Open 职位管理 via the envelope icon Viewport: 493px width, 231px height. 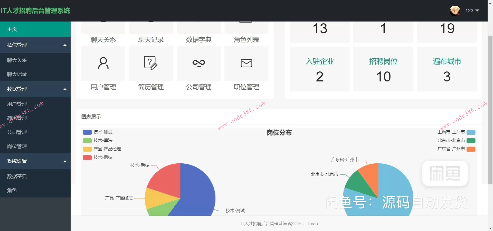246,63
